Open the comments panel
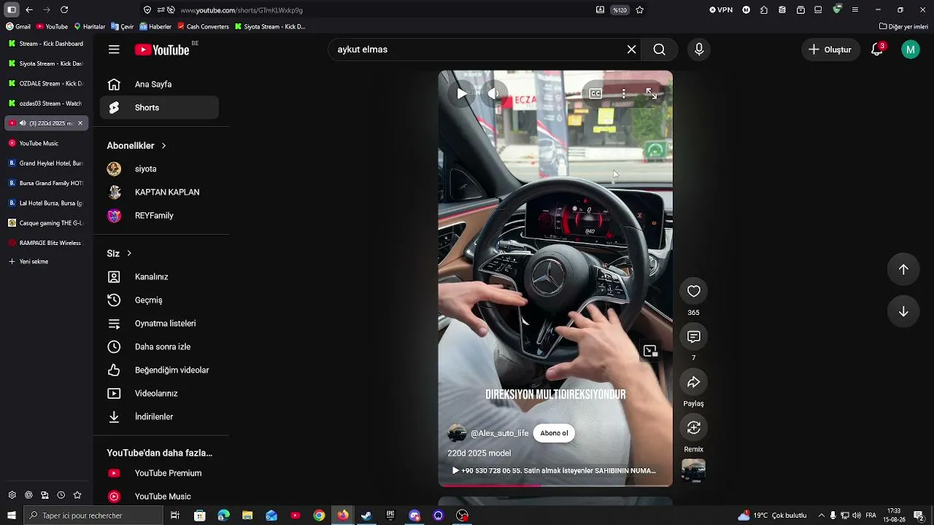The image size is (934, 525). pos(694,337)
